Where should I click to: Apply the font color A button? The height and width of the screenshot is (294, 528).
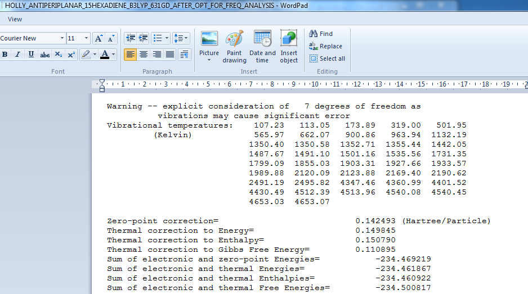[x=105, y=55]
